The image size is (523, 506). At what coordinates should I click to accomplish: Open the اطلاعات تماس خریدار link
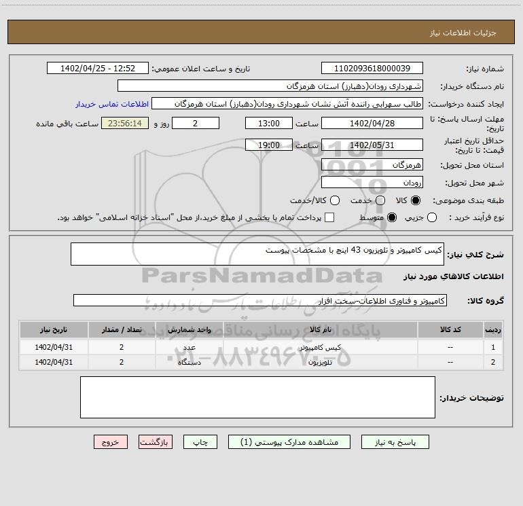point(112,104)
